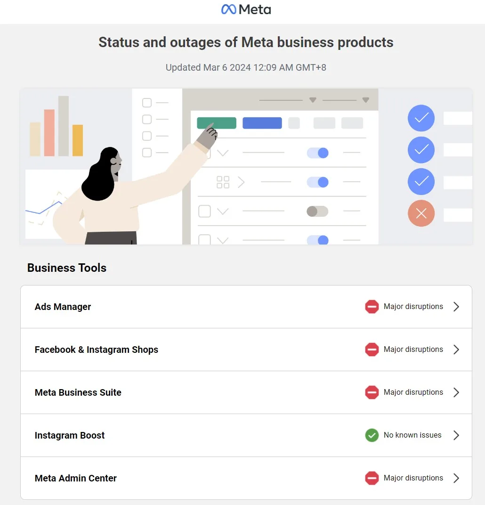Click the green checkmark icon for Instagram Boost

click(372, 435)
